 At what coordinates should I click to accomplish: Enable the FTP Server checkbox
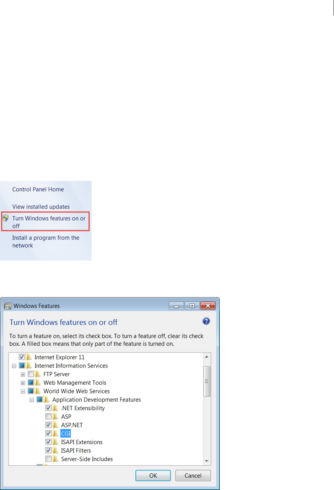tap(31, 374)
